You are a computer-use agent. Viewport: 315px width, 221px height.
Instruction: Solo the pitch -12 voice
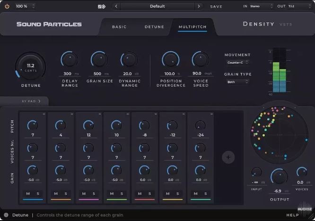pos(177,193)
